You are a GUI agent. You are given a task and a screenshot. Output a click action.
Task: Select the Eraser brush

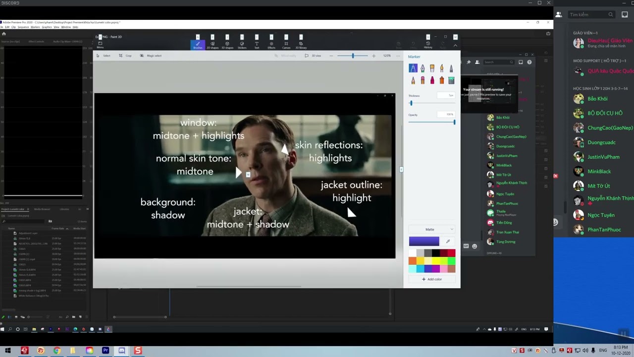point(423,80)
